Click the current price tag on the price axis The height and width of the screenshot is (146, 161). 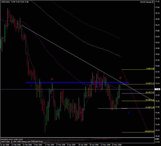pos(157,89)
